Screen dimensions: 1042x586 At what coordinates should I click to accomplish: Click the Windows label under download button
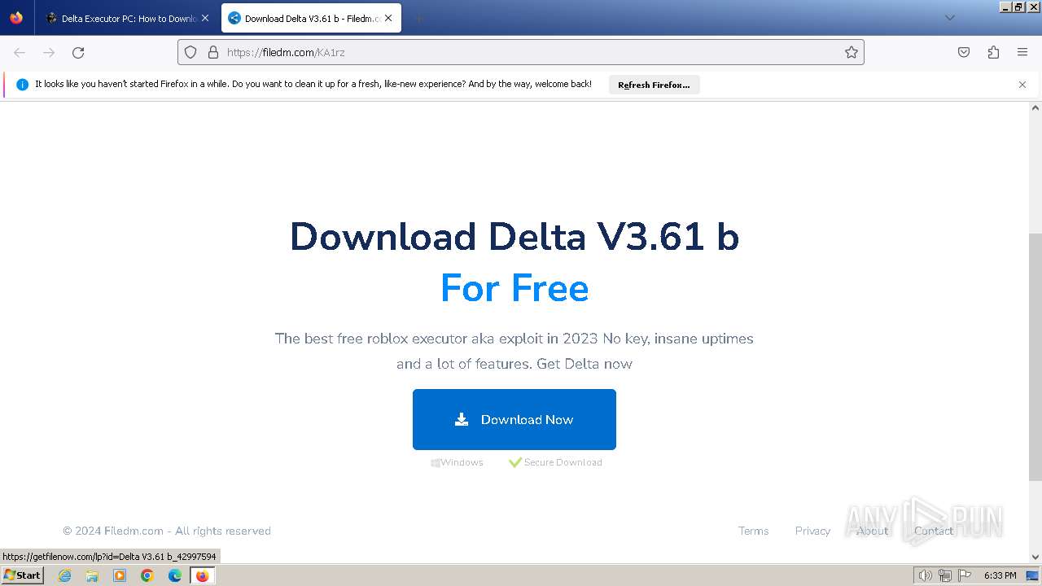(x=462, y=462)
